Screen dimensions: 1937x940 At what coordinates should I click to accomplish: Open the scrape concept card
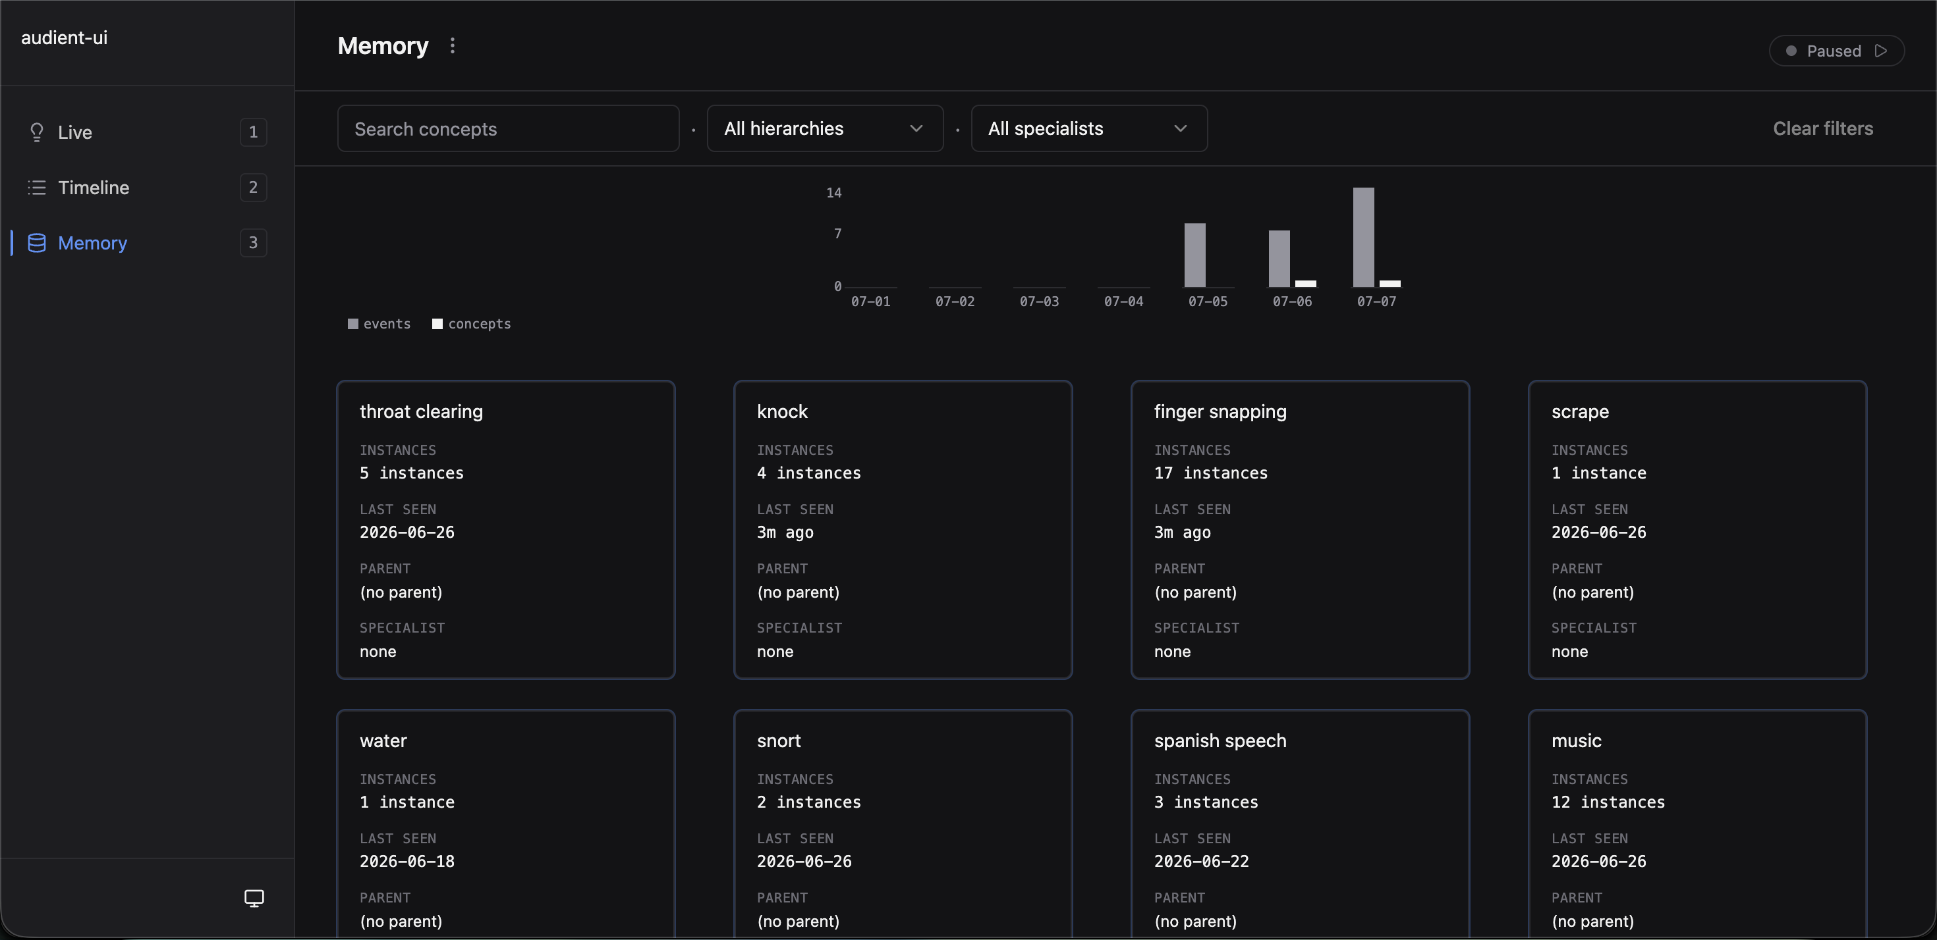(1697, 530)
